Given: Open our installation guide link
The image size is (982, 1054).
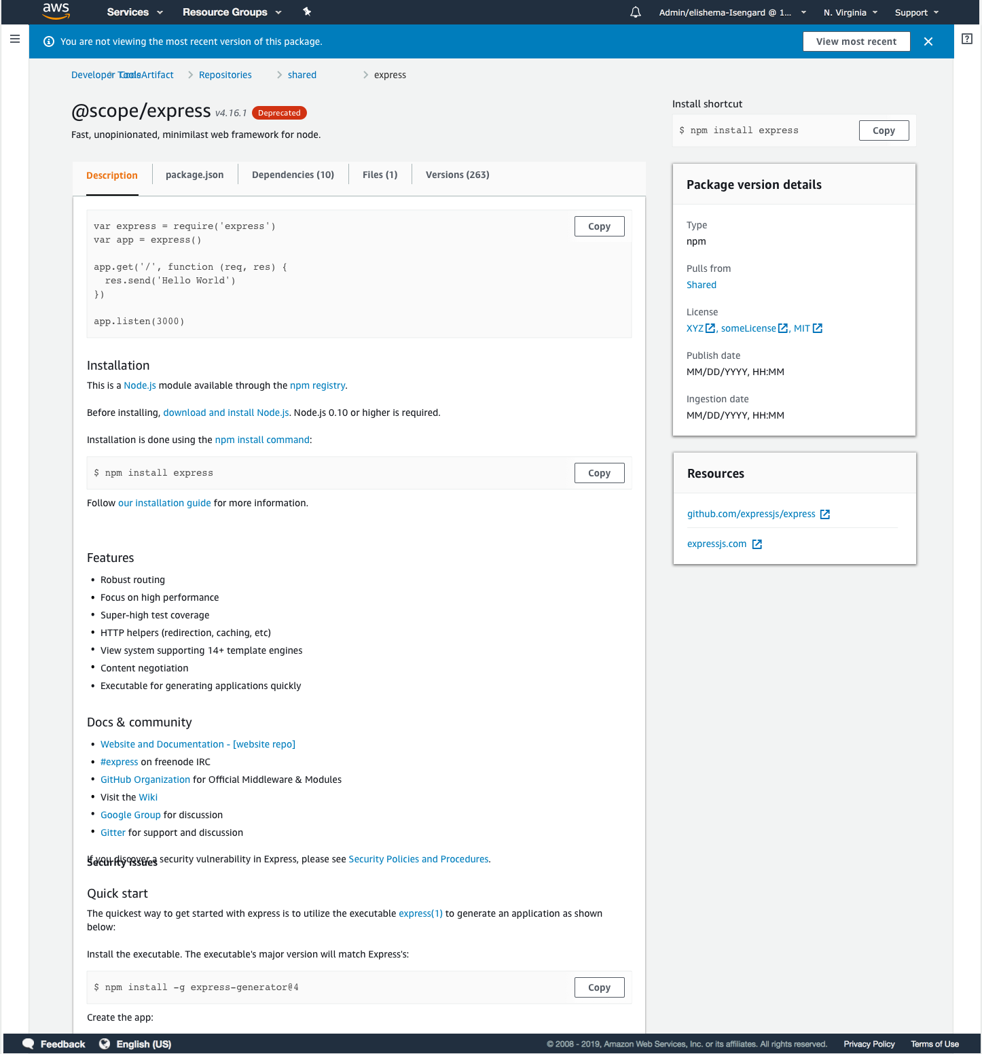Looking at the screenshot, I should coord(164,503).
